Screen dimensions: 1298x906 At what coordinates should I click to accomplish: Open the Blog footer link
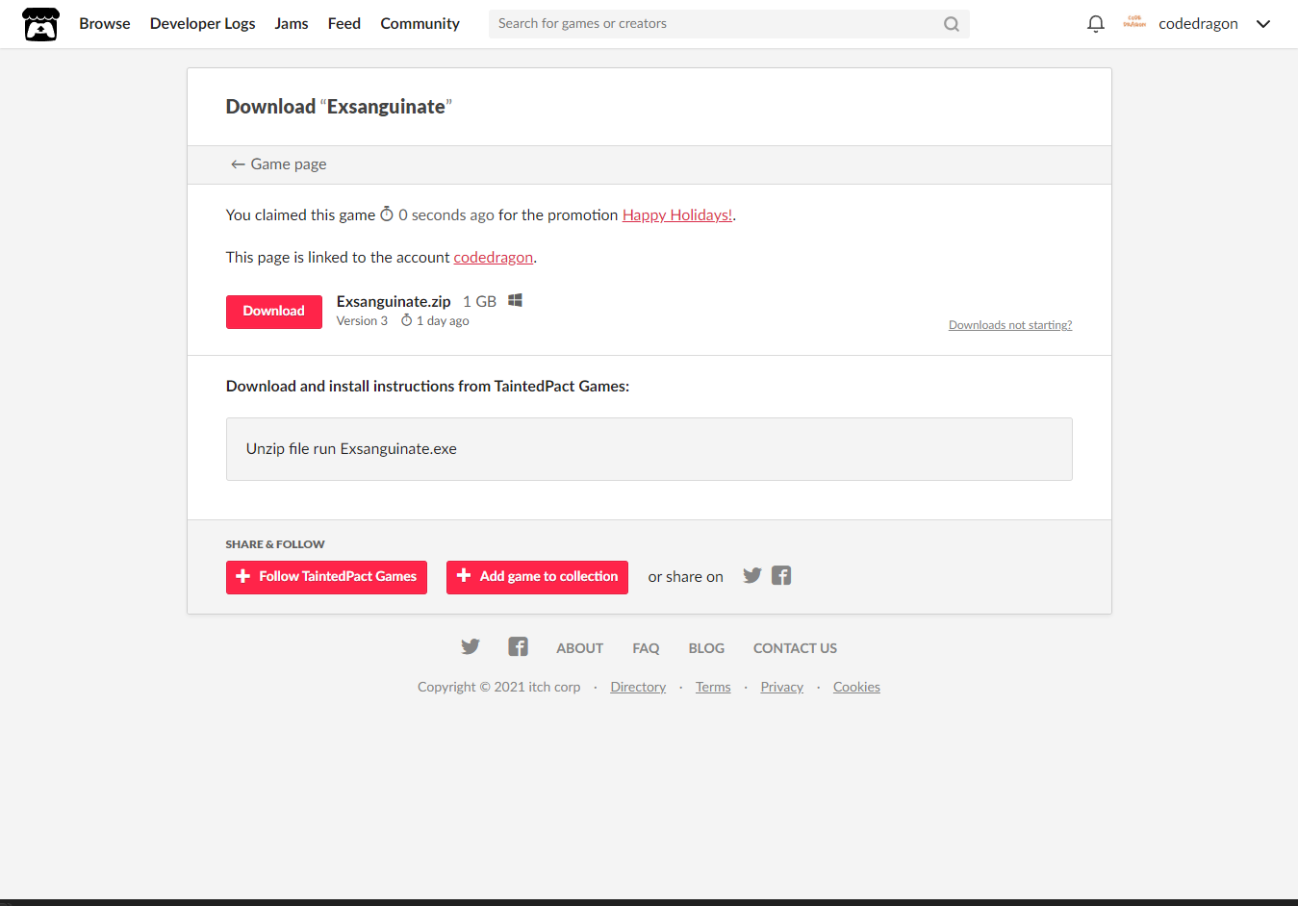pos(706,648)
